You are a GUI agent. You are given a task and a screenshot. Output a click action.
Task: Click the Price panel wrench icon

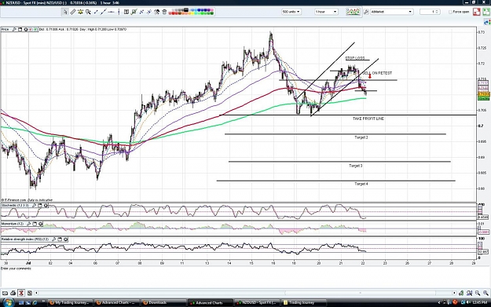point(14,29)
